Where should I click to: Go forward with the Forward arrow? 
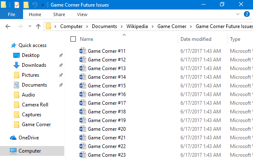pos(20,26)
